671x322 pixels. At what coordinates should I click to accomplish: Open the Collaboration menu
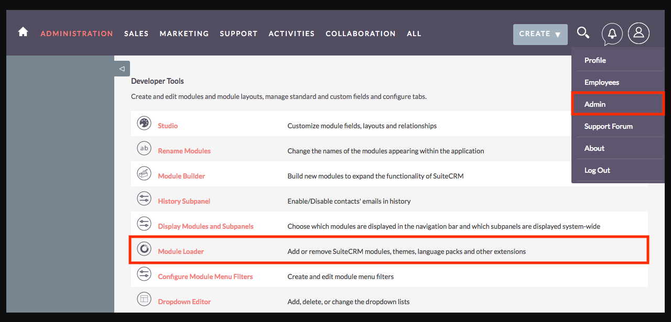click(x=361, y=34)
